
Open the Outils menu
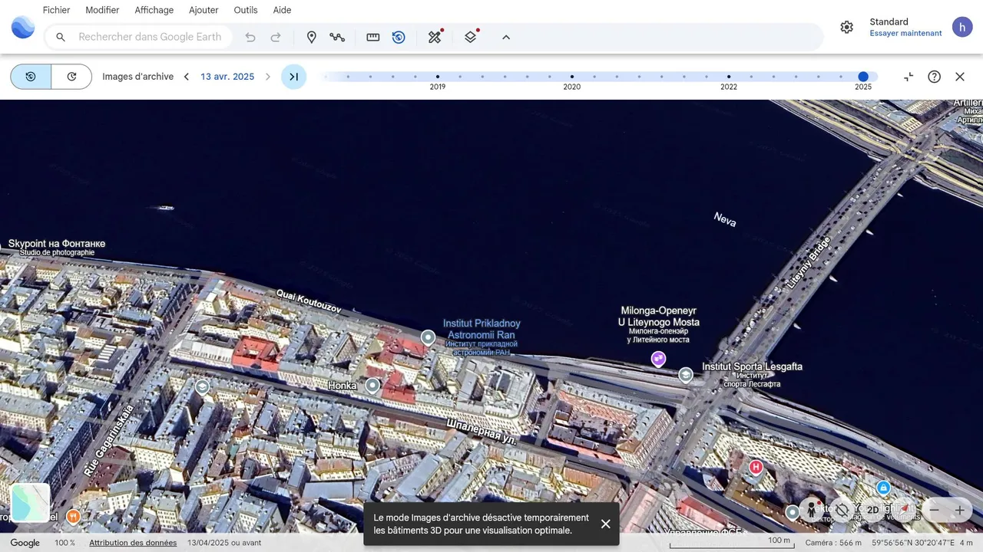(246, 10)
